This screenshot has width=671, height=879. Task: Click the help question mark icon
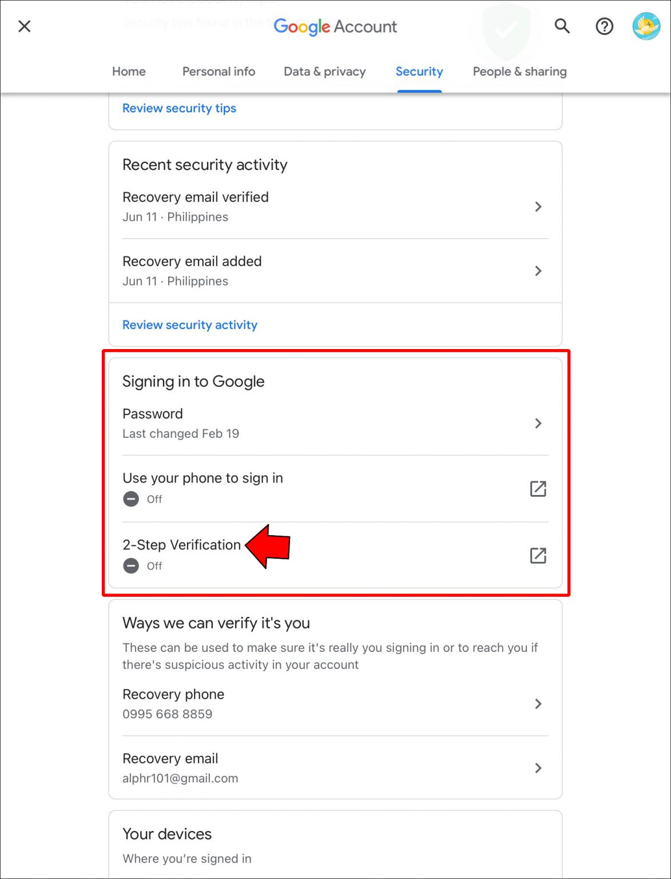click(x=604, y=26)
